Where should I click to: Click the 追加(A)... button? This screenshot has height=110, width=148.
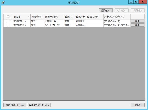pyautogui.click(x=106, y=10)
